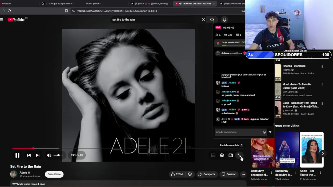This screenshot has width=333, height=187.
Task: Open options for Mon Laferte video
Action: coord(322,85)
